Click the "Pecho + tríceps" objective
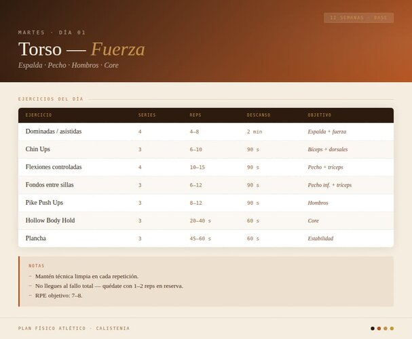412x339 pixels. pos(325,167)
